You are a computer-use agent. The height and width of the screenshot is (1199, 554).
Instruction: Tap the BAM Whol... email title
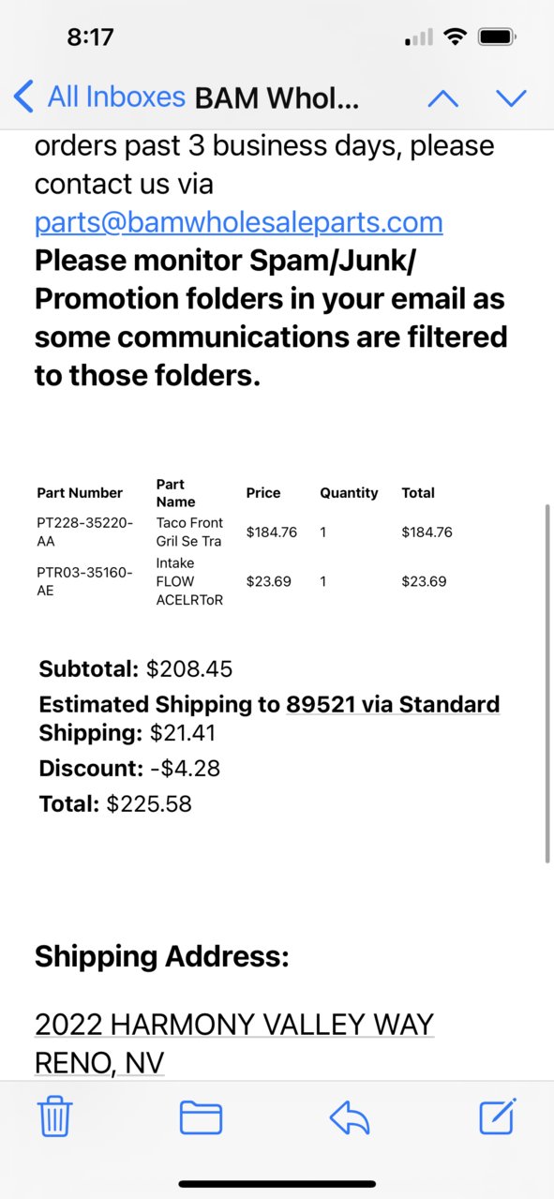(x=277, y=97)
